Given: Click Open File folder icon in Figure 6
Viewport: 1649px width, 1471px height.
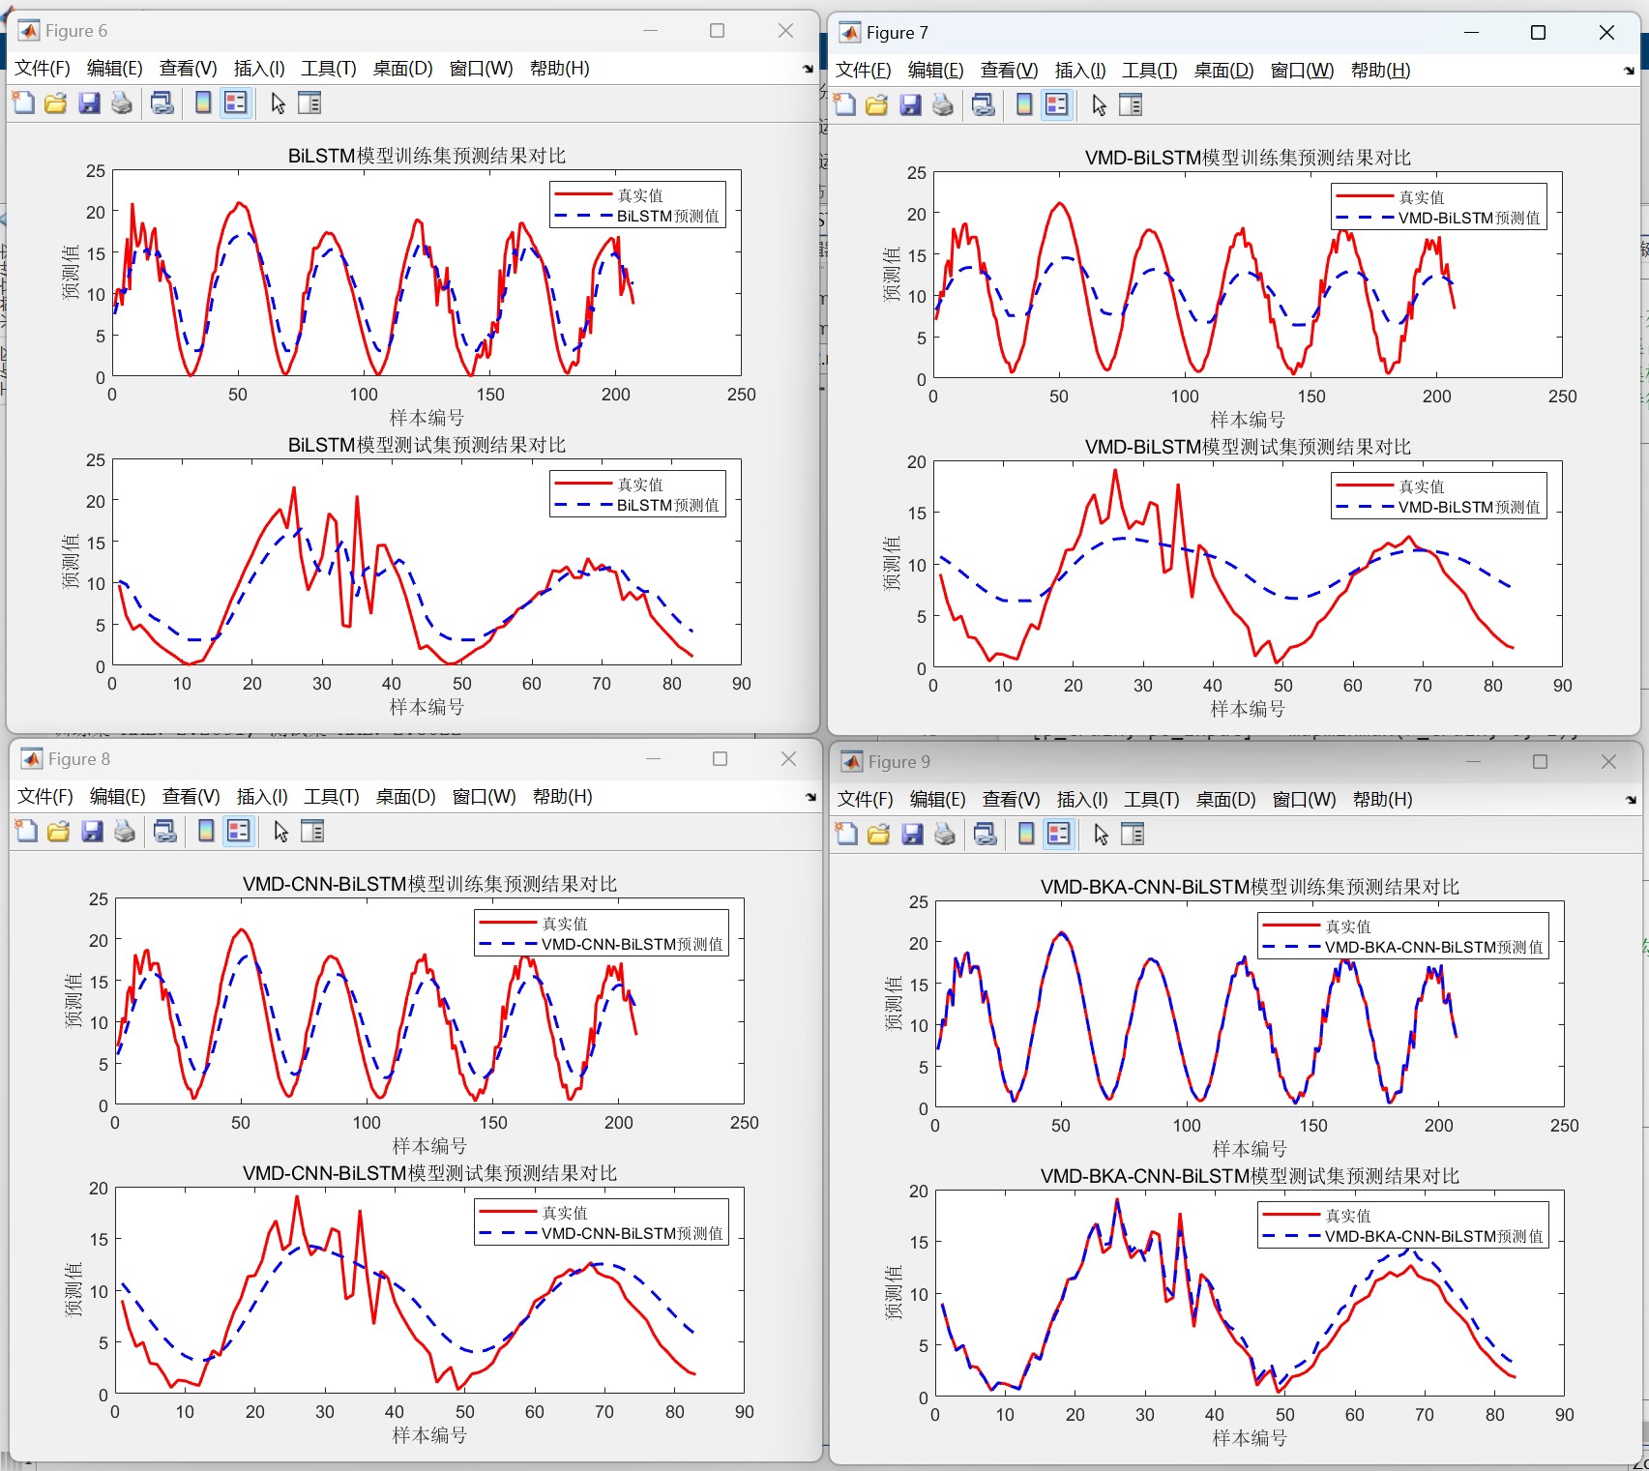Looking at the screenshot, I should tap(56, 103).
